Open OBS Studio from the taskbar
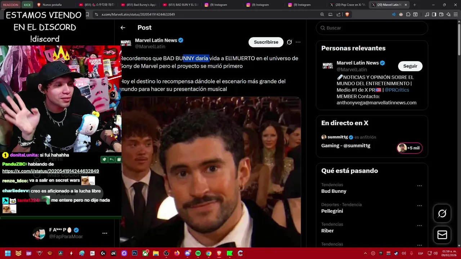Image resolution: width=461 pixels, height=259 pixels. point(166,253)
